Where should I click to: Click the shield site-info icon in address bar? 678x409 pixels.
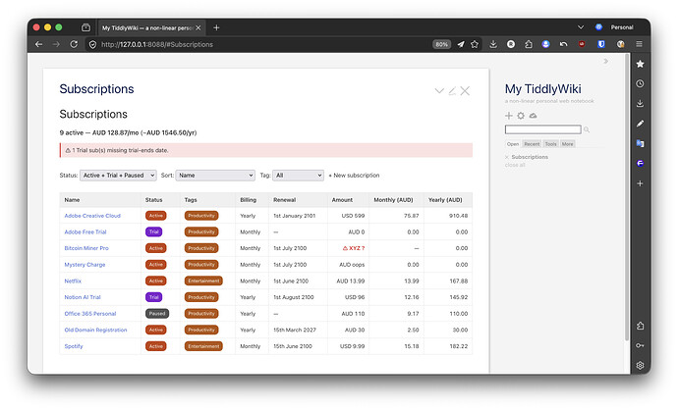92,44
